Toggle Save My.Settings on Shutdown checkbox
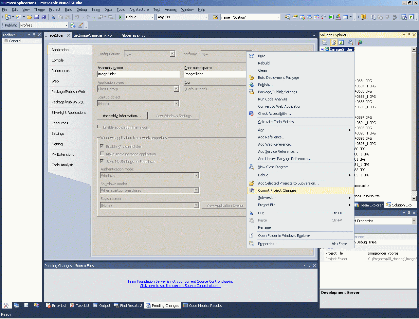419x319 pixels. [x=102, y=161]
